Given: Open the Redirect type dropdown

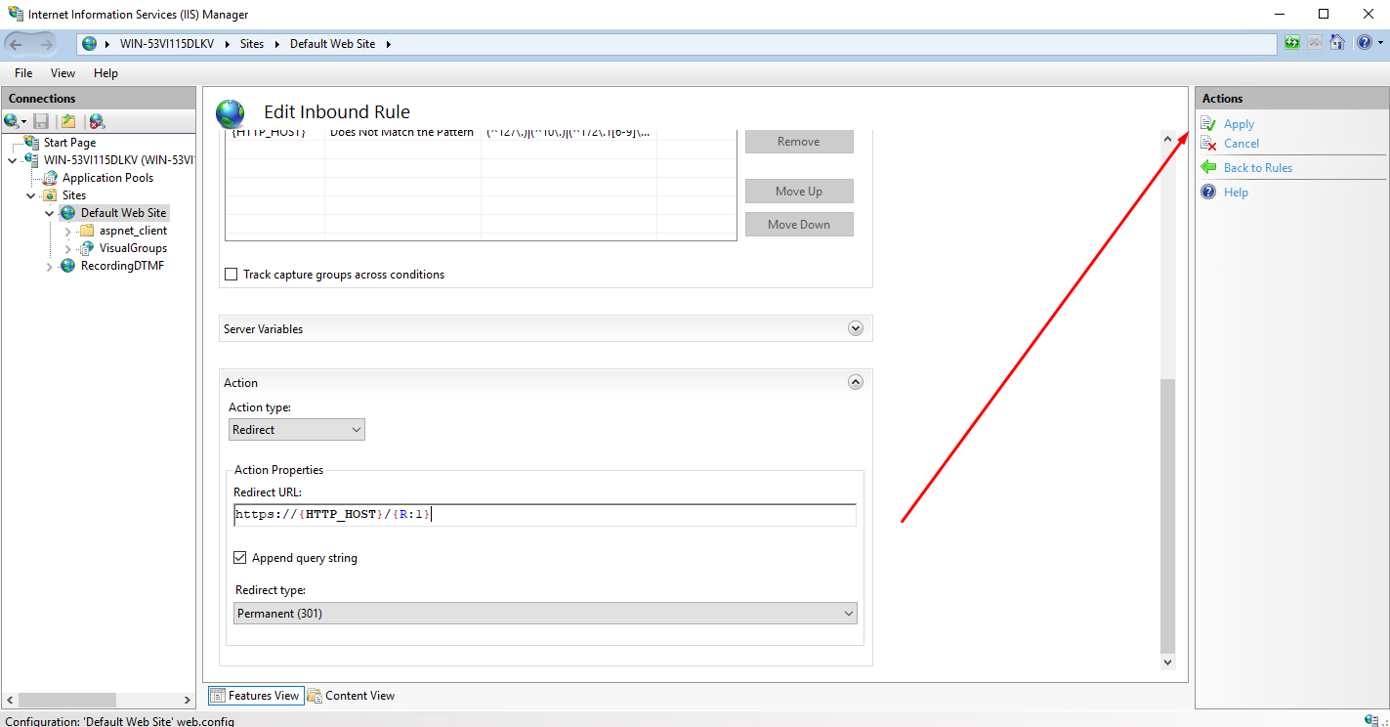Looking at the screenshot, I should tap(545, 613).
